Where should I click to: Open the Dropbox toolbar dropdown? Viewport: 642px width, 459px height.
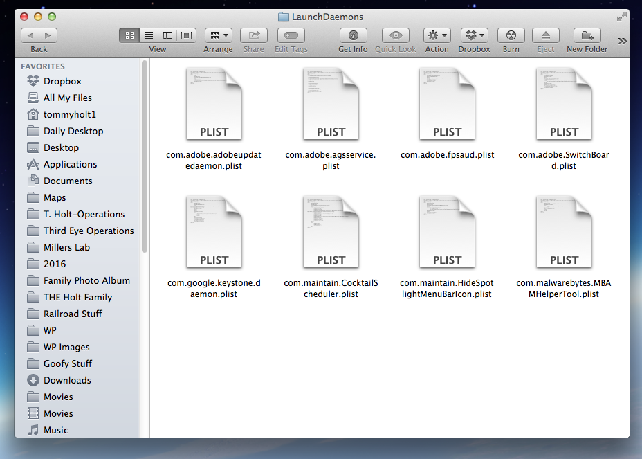point(474,35)
